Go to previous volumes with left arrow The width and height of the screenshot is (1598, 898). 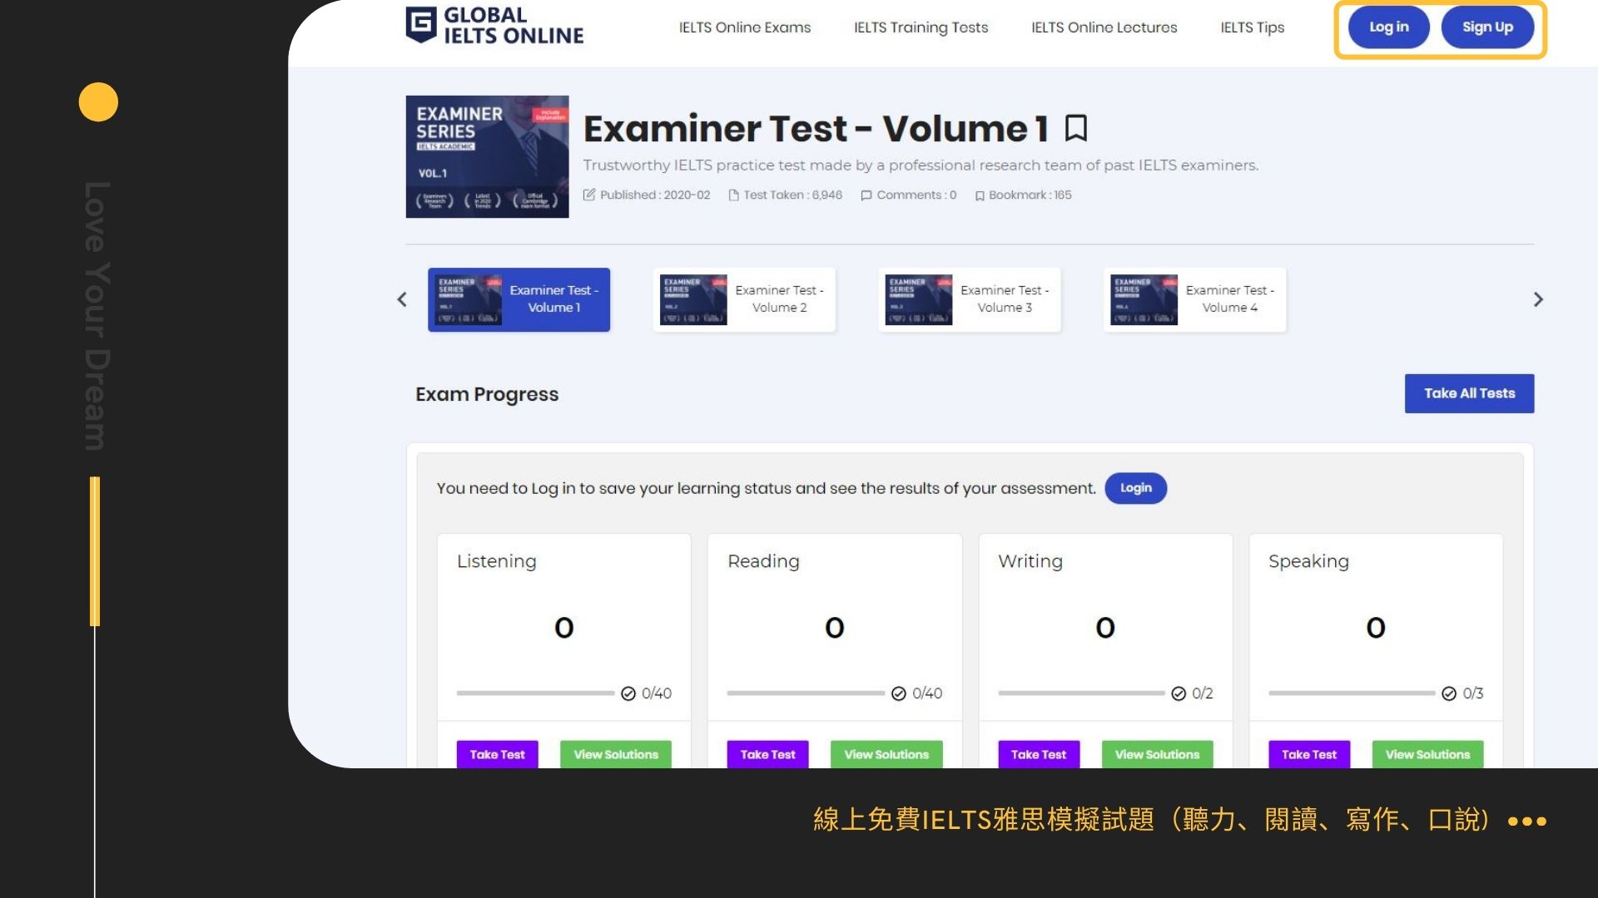[402, 299]
